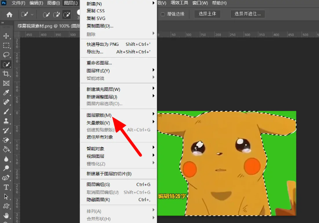Enable the 增强边缘 checkbox
Image resolution: width=319 pixels, height=223 pixels.
click(x=163, y=14)
